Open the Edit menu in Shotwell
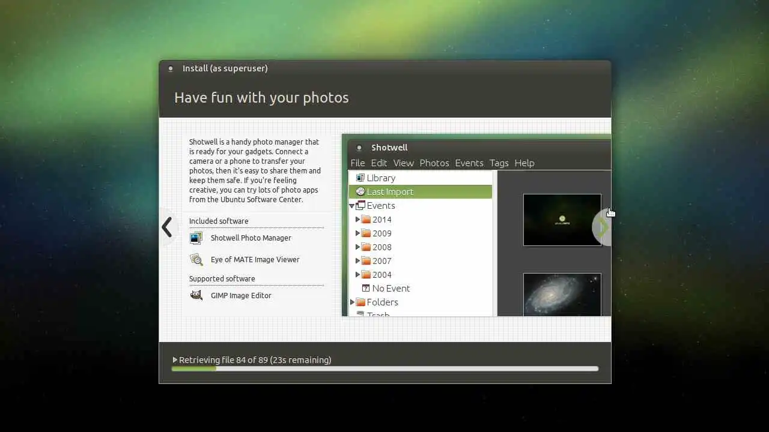Image resolution: width=769 pixels, height=432 pixels. (379, 163)
